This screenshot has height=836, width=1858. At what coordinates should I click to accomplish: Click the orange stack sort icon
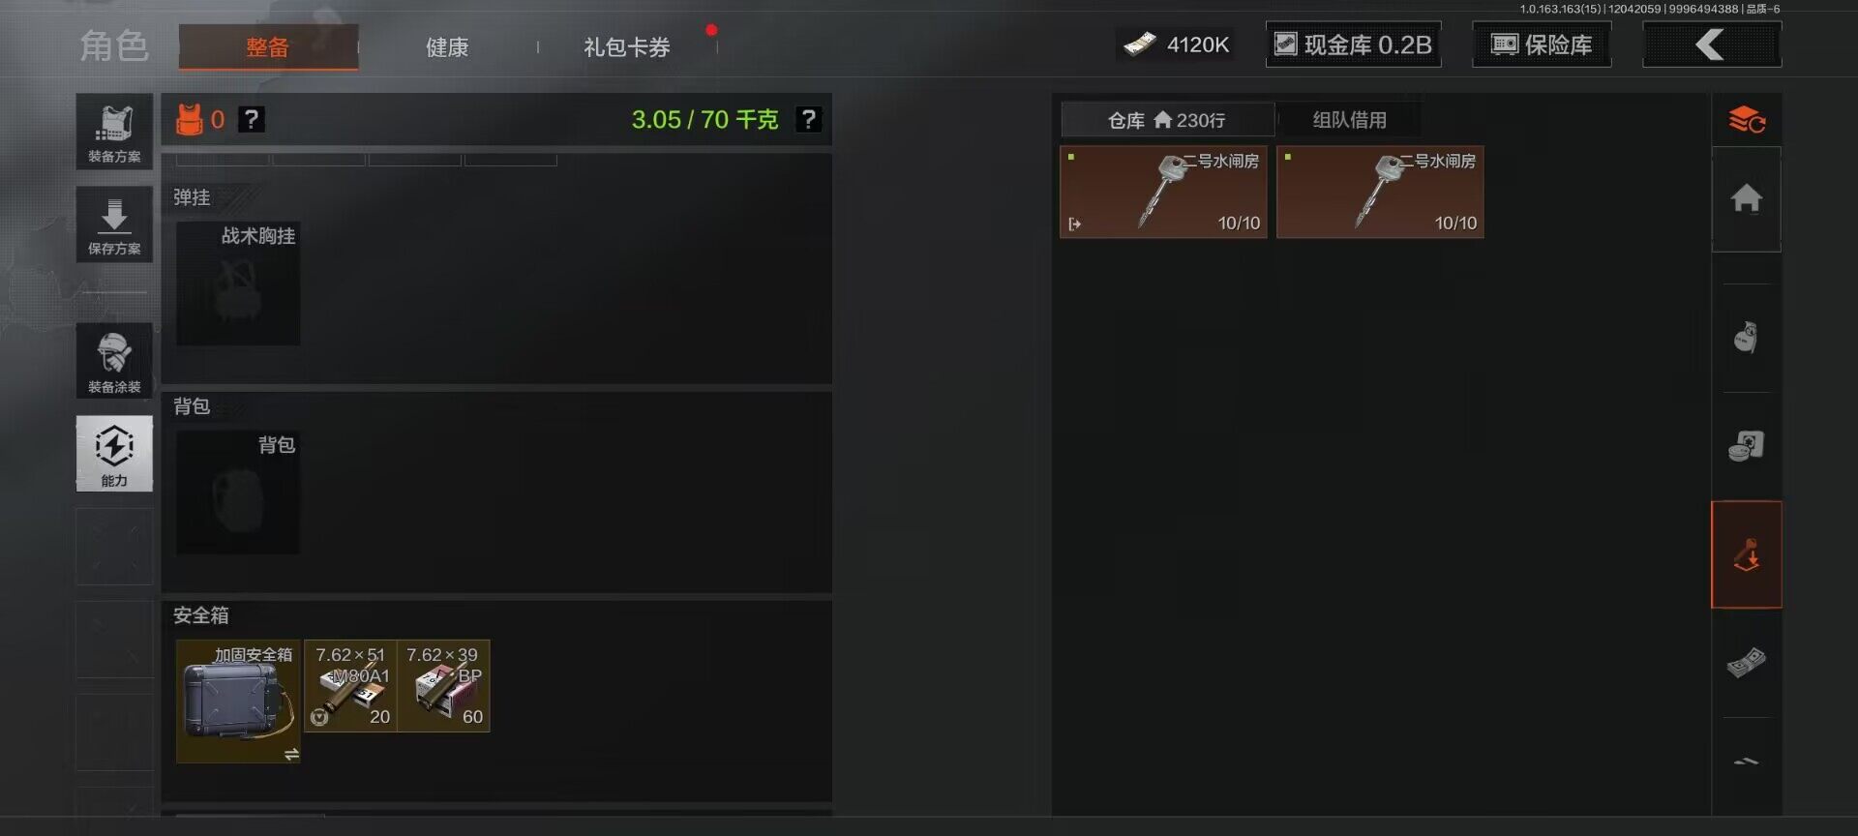(x=1746, y=120)
